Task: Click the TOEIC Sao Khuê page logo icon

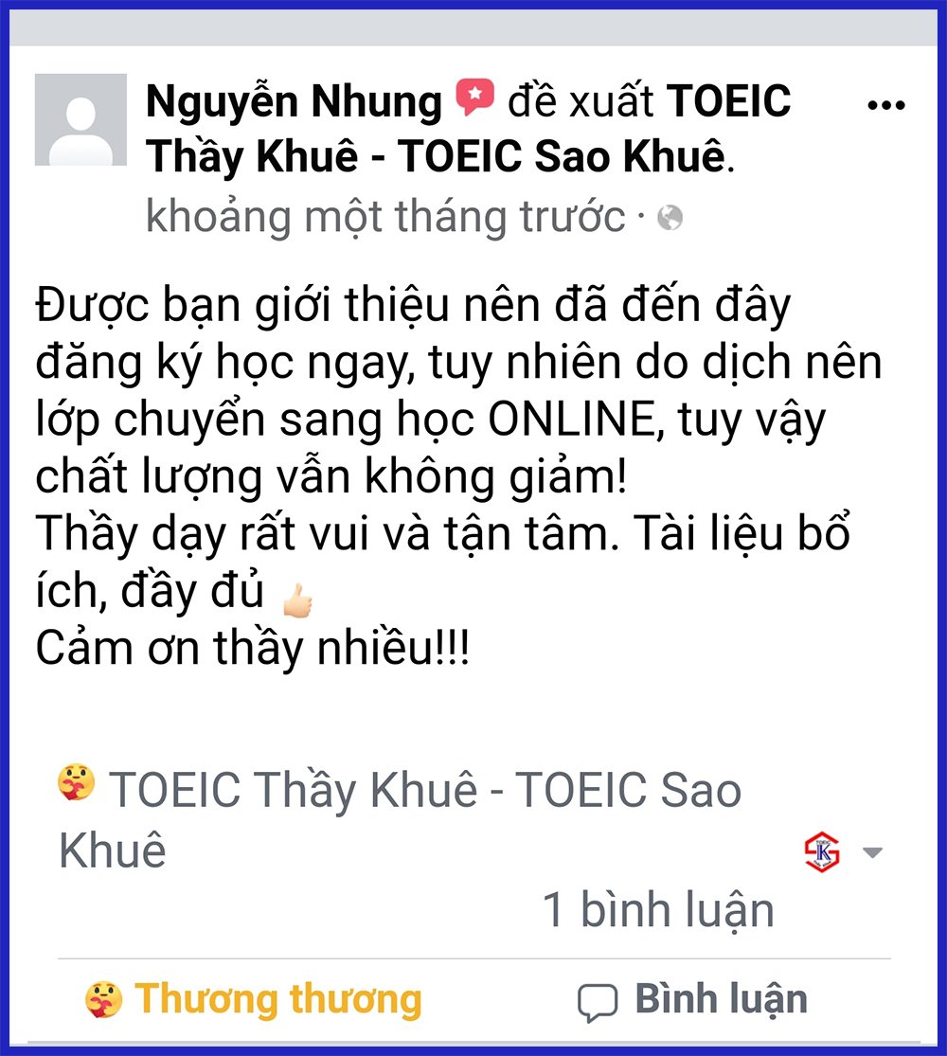Action: point(822,852)
